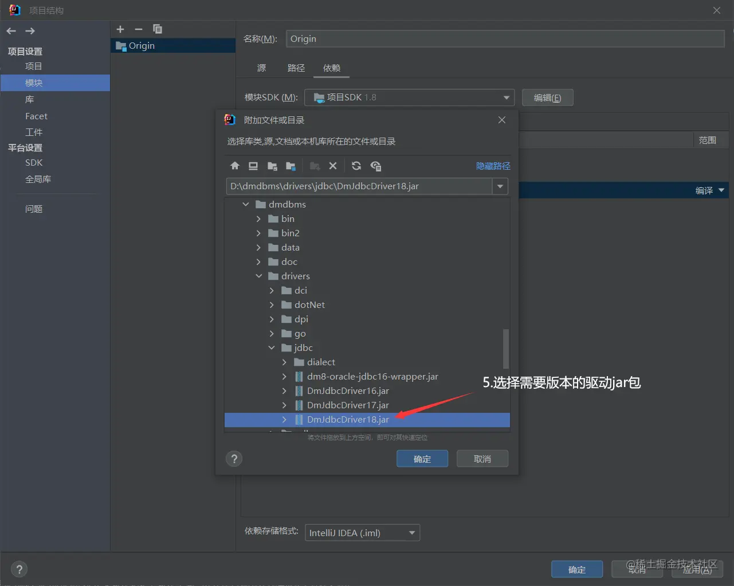Image resolution: width=734 pixels, height=586 pixels.
Task: Click the DmJdbcDriver16.jar file icon
Action: click(x=299, y=391)
